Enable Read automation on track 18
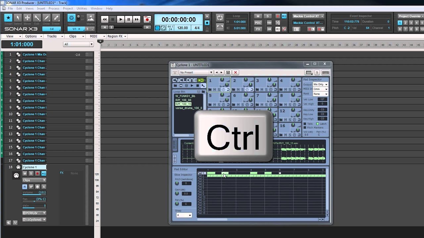Viewport: 424px width, 238px height. click(x=25, y=187)
